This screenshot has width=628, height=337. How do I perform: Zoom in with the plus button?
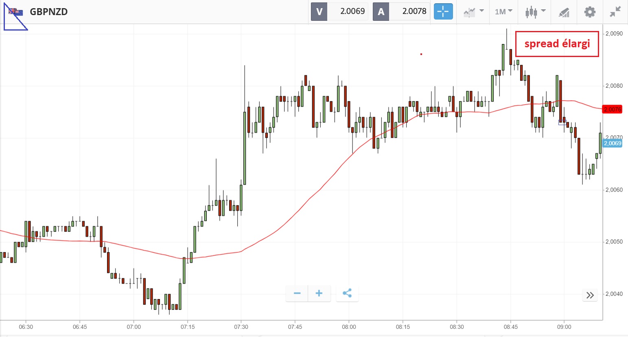319,293
